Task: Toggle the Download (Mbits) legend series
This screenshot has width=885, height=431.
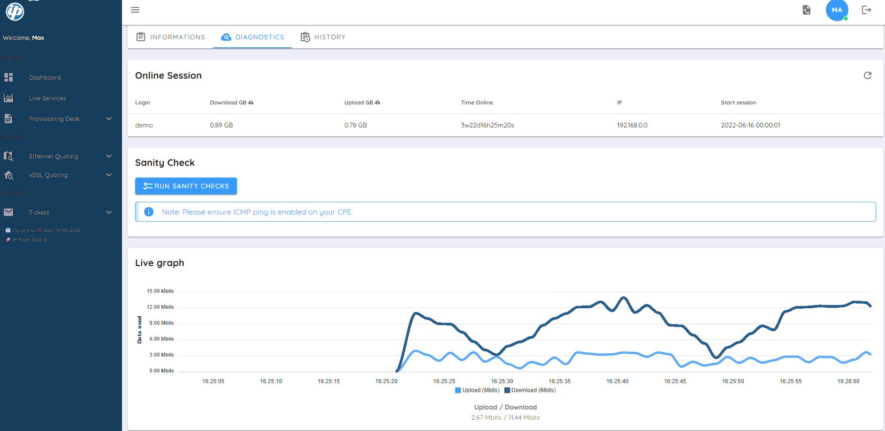Action: point(530,390)
